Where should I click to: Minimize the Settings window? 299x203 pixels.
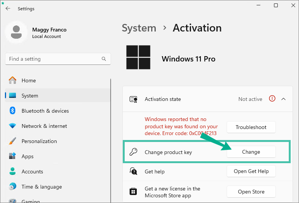coord(258,5)
